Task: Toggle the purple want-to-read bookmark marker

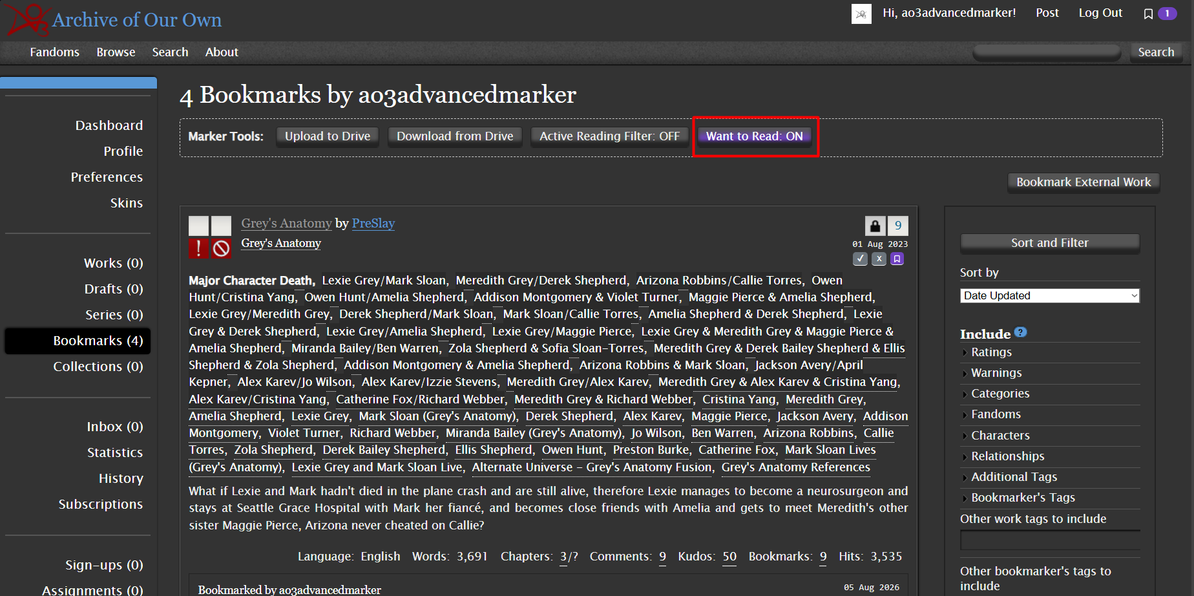Action: [x=897, y=259]
